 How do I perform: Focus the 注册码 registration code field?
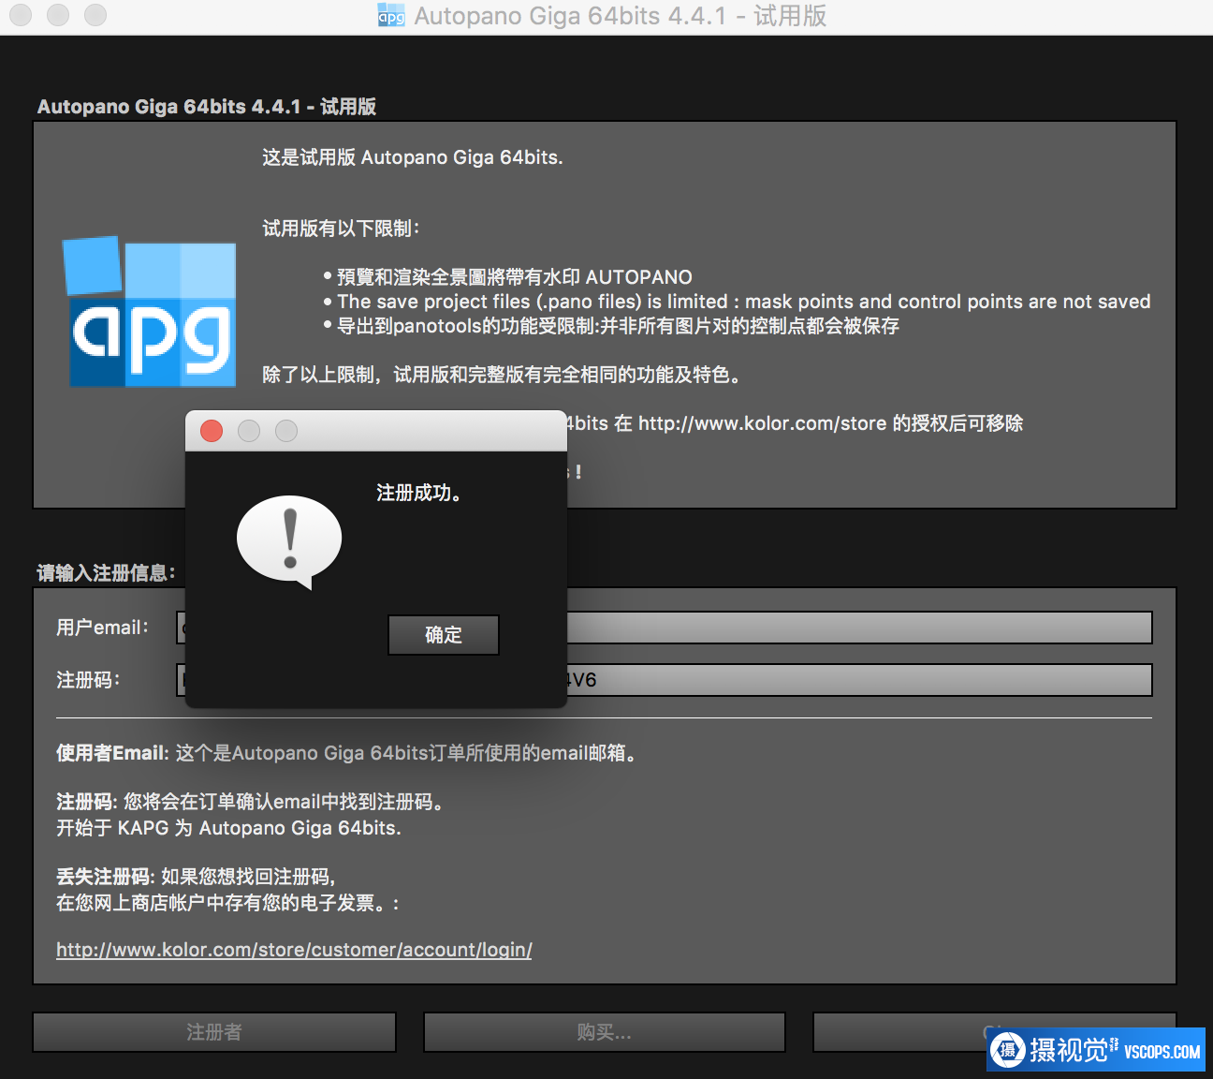tap(857, 680)
